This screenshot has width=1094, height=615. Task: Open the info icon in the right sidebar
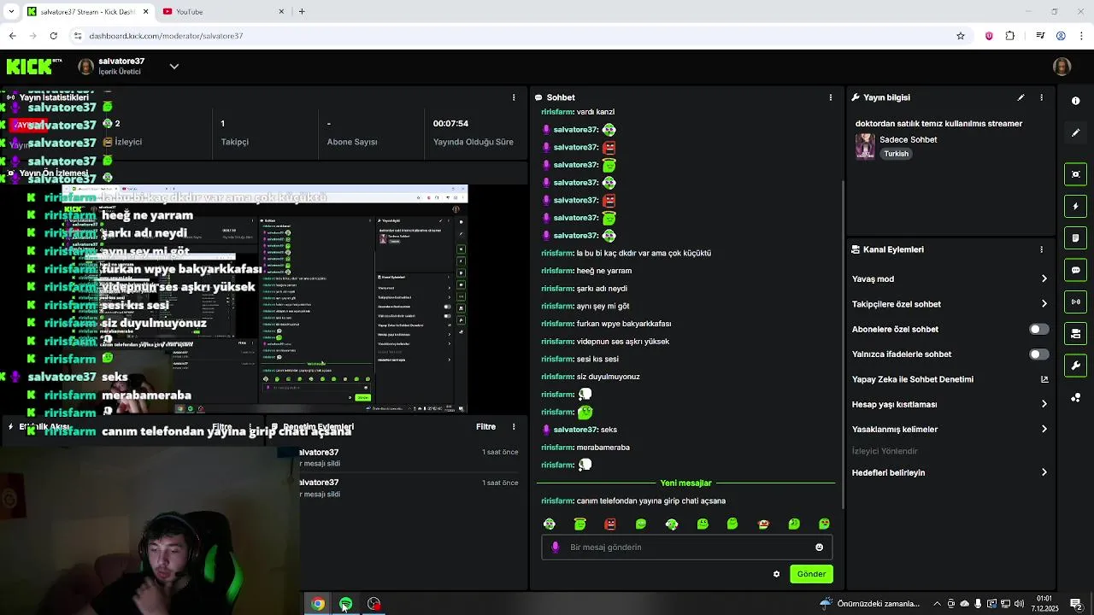click(1075, 101)
